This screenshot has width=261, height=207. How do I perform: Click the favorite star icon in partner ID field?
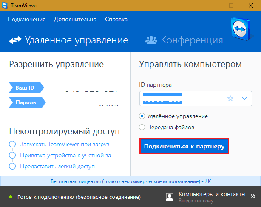[x=230, y=99]
